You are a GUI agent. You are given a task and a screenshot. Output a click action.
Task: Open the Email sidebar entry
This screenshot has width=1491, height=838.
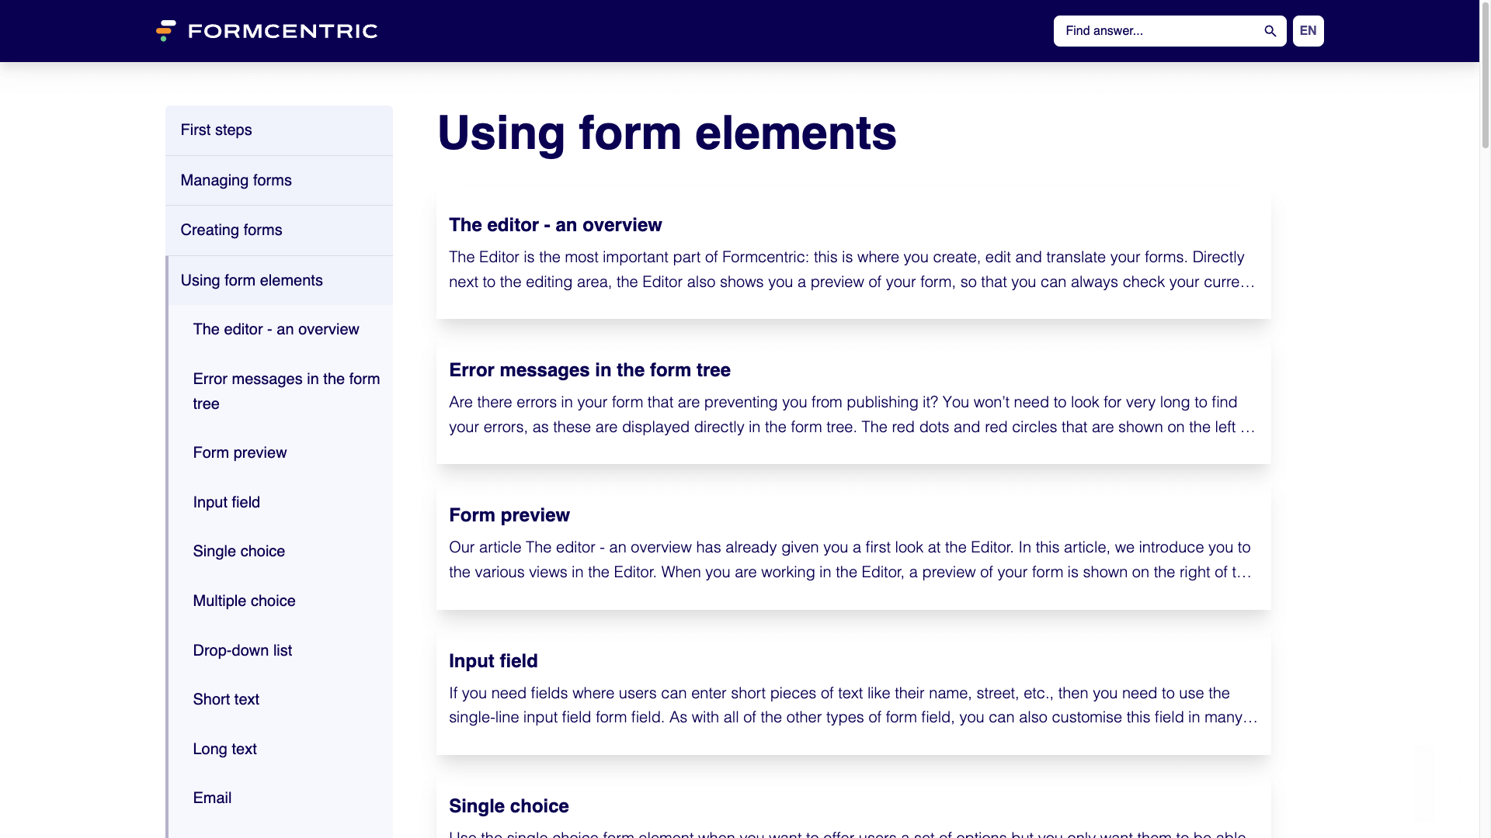click(212, 798)
